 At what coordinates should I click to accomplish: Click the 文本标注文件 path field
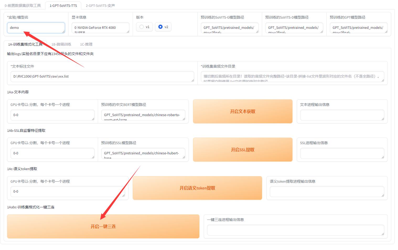pos(102,77)
